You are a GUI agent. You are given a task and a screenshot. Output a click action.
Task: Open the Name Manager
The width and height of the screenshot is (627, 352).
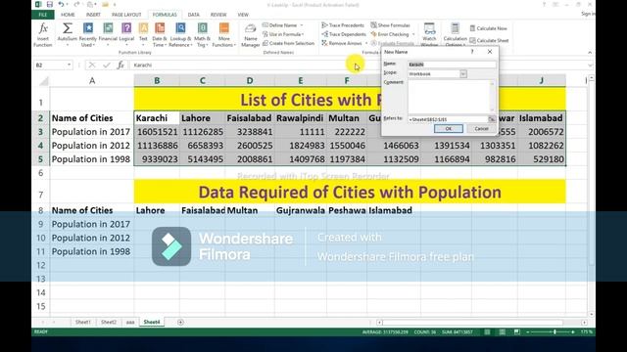(x=251, y=35)
